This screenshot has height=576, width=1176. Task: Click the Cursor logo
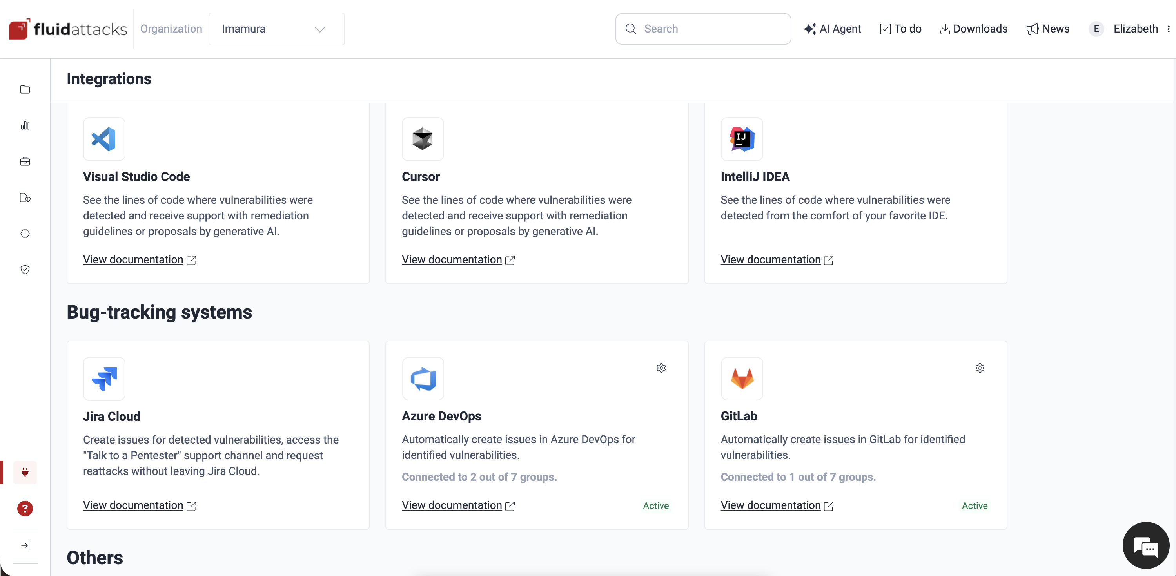click(x=423, y=139)
